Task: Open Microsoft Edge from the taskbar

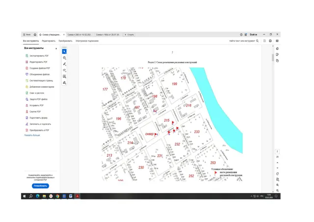Action: click(x=38, y=196)
